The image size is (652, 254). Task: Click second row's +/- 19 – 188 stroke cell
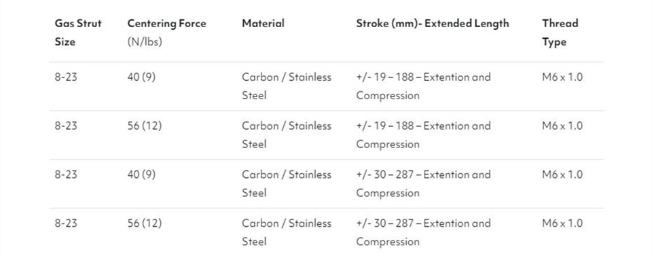tap(423, 135)
